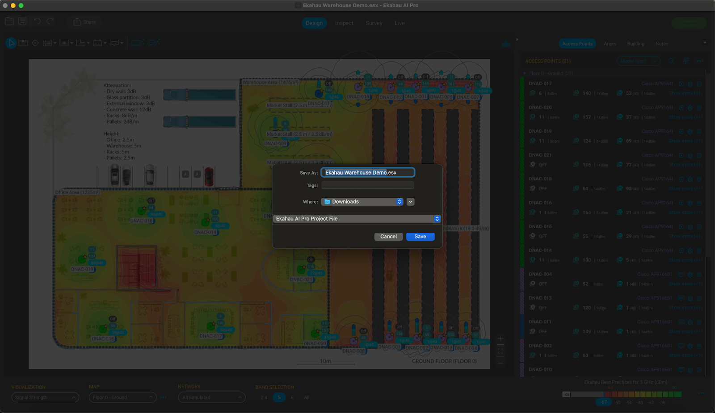The image size is (715, 413).
Task: Click Show more (+1) for DNAC-021
Action: coord(686,165)
